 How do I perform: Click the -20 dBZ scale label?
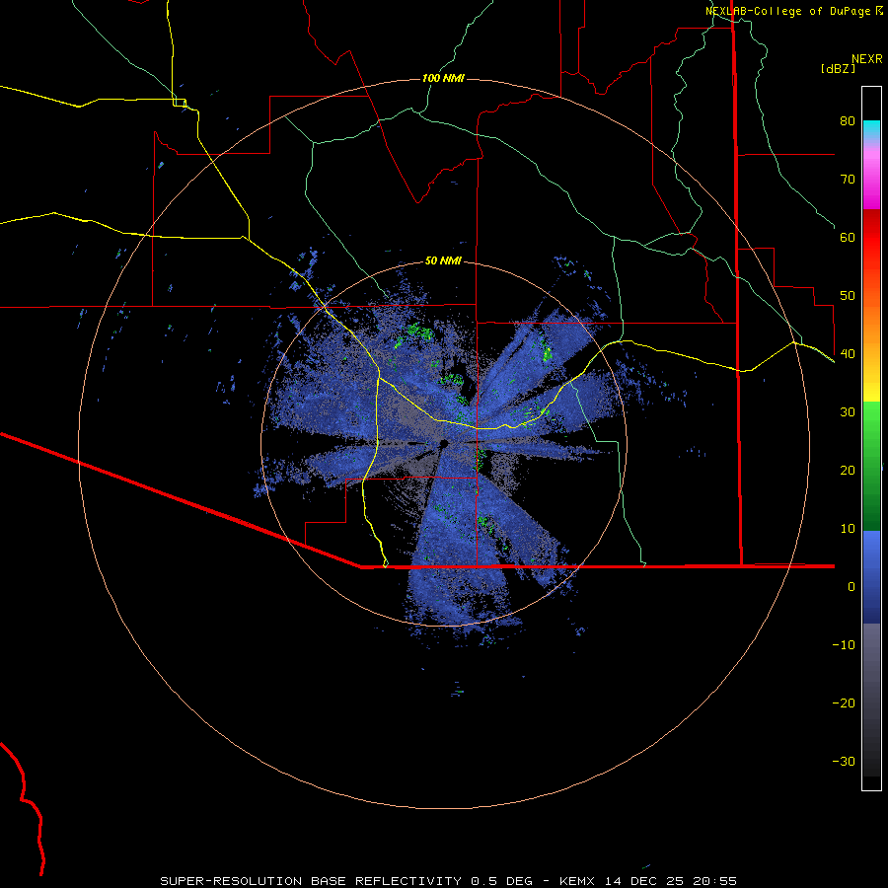point(844,703)
